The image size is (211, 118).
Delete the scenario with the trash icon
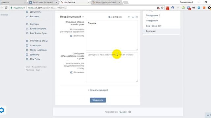tap(137, 17)
